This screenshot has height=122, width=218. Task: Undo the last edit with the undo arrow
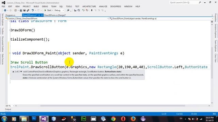click(x=33, y=11)
